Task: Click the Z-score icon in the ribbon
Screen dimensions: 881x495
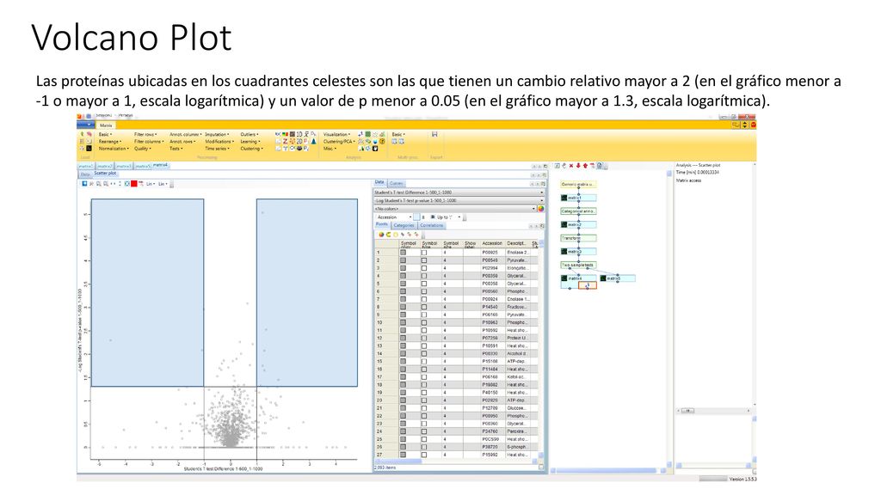Action: [x=285, y=142]
